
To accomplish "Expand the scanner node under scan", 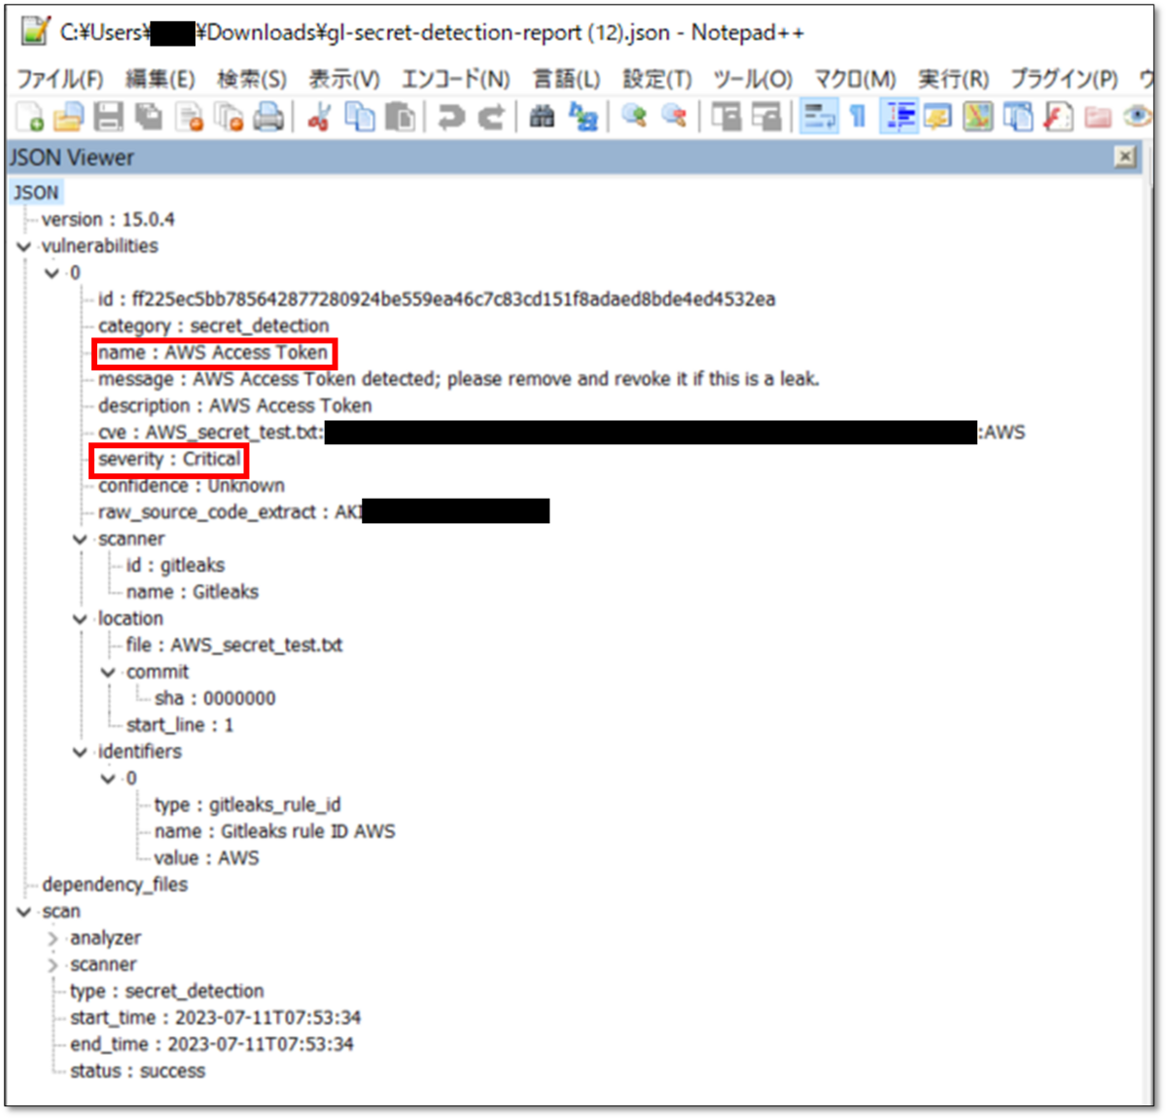I will [53, 965].
